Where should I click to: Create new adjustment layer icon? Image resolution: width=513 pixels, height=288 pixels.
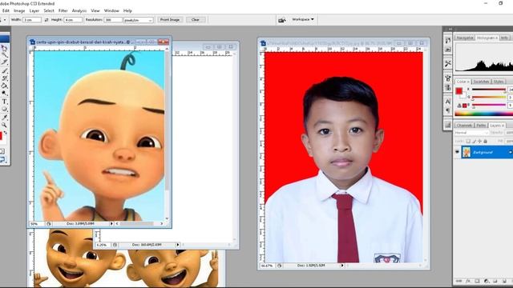tap(487, 281)
